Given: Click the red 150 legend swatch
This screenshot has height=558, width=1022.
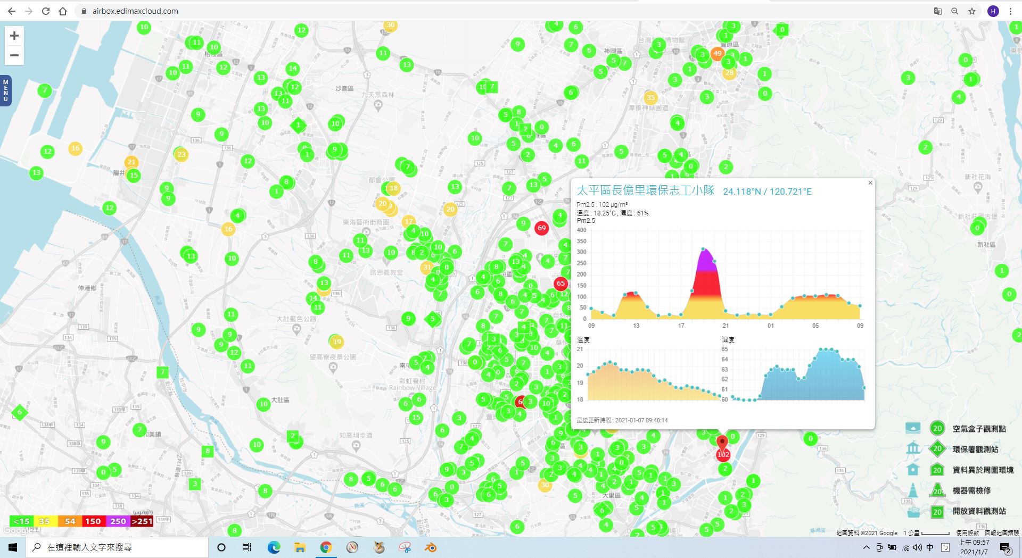Looking at the screenshot, I should (93, 521).
